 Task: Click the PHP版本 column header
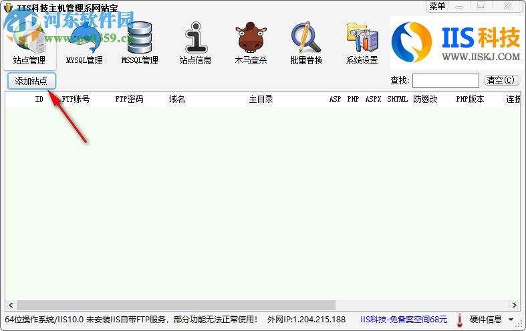click(x=470, y=99)
